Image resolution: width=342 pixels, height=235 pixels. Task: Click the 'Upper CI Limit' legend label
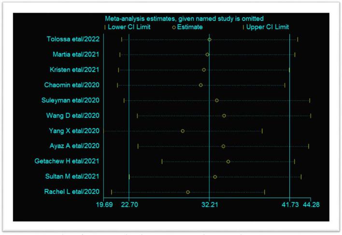click(268, 27)
